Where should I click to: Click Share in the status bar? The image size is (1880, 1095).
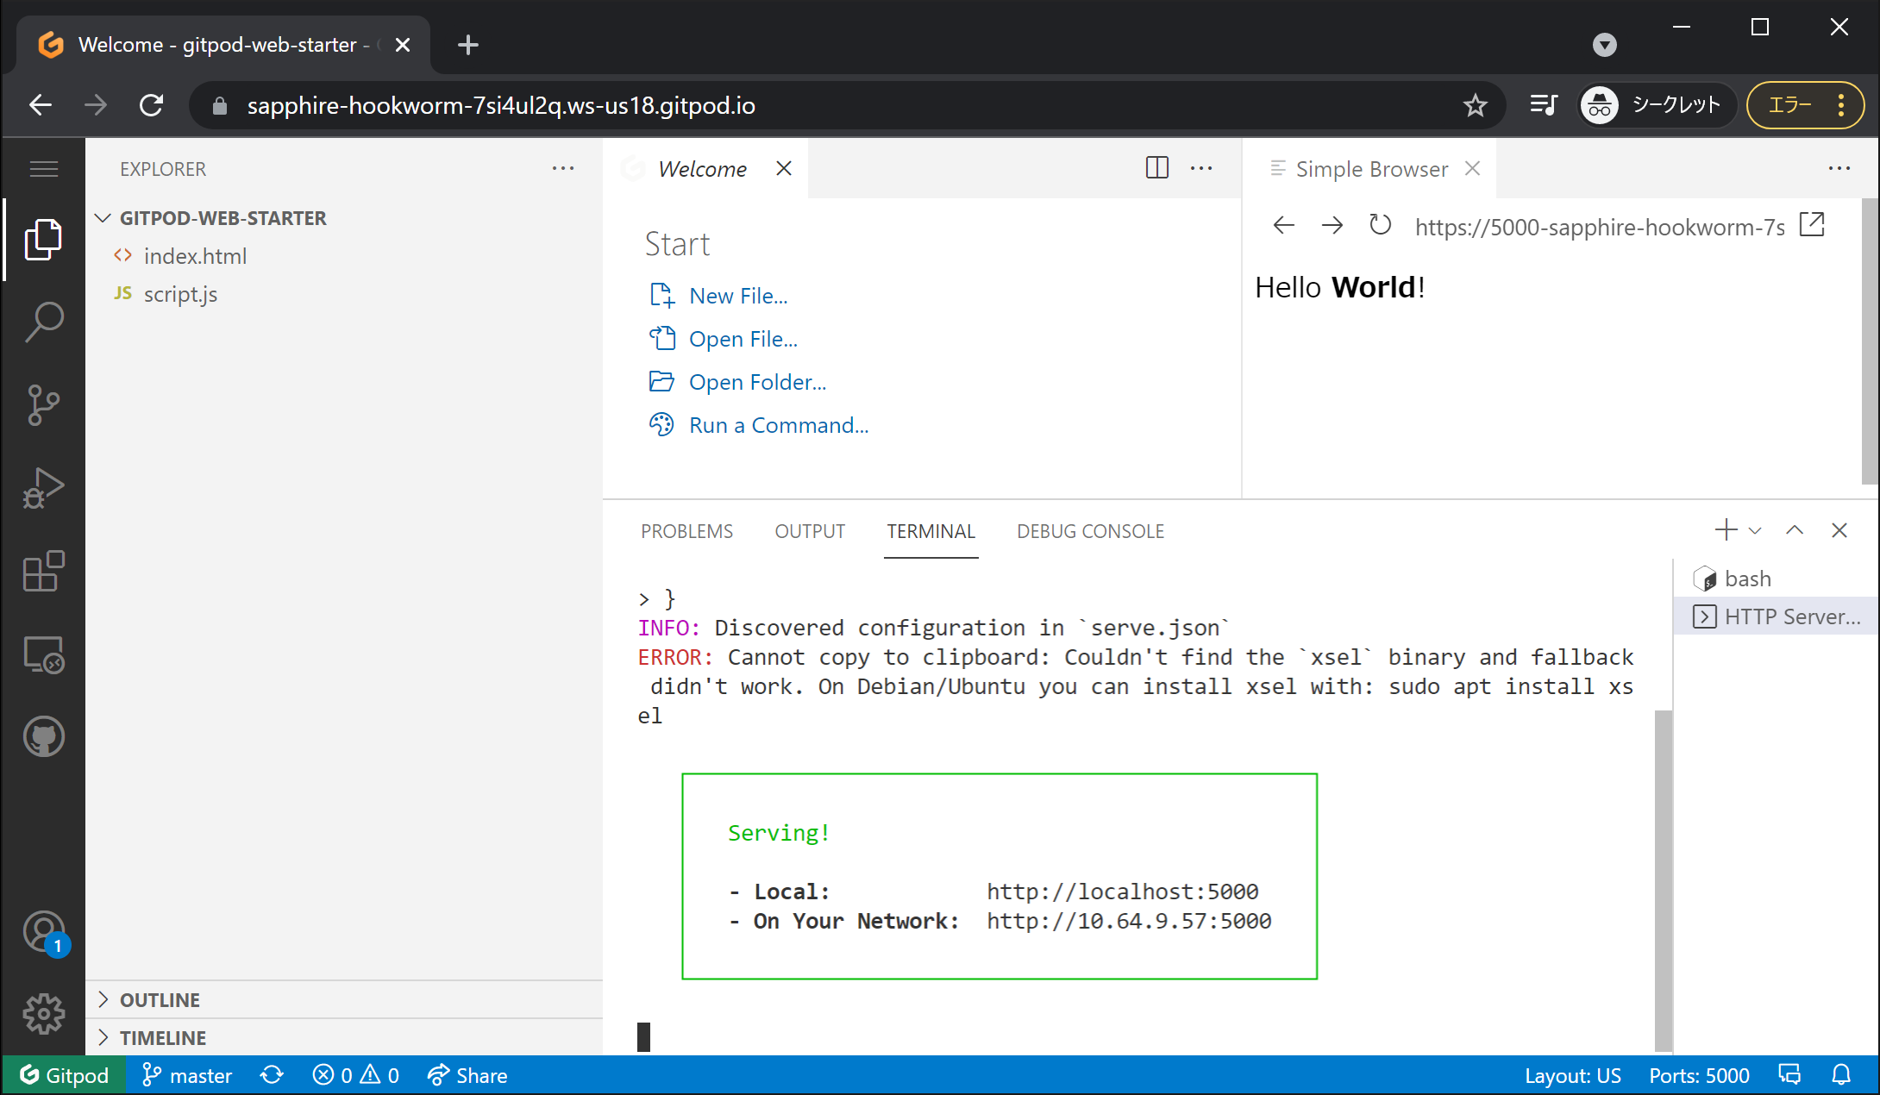pyautogui.click(x=467, y=1075)
